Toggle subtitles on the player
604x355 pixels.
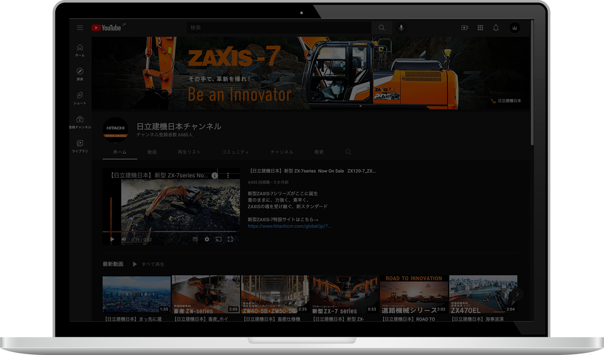(195, 239)
